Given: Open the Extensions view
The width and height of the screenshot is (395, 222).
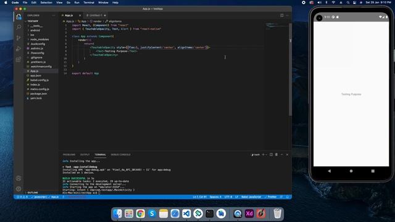Looking at the screenshot, I should [x=19, y=60].
